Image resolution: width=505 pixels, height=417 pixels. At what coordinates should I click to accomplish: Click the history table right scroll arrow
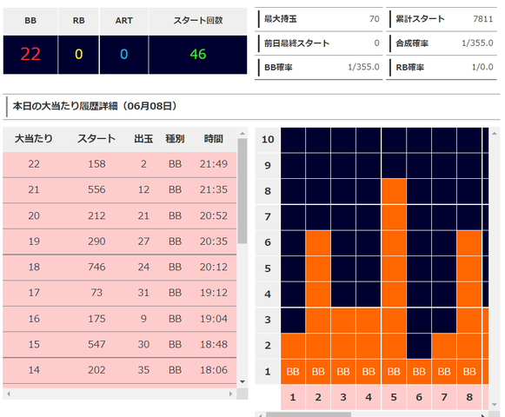tap(230, 394)
